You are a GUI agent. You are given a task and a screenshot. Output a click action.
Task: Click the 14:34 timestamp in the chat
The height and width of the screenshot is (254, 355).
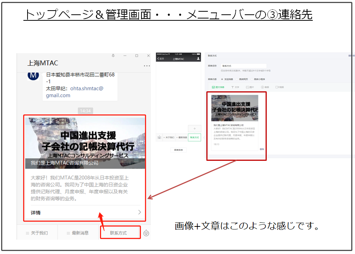click(x=85, y=111)
